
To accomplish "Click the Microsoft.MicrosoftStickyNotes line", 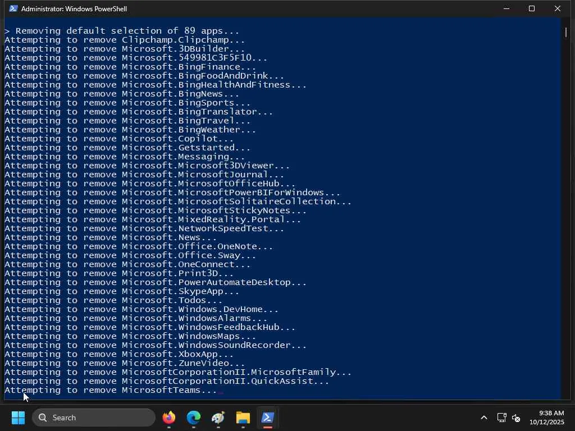I will [156, 210].
